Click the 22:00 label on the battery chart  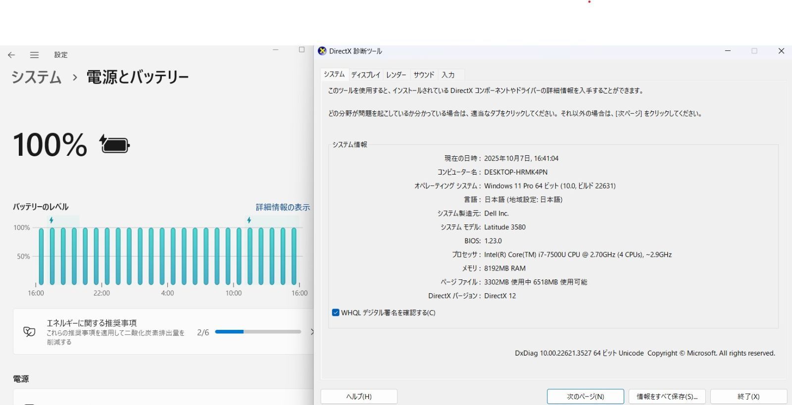101,293
